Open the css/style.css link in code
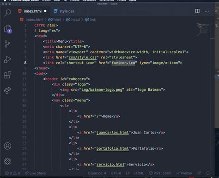This screenshot has width=219, height=178. (82, 57)
